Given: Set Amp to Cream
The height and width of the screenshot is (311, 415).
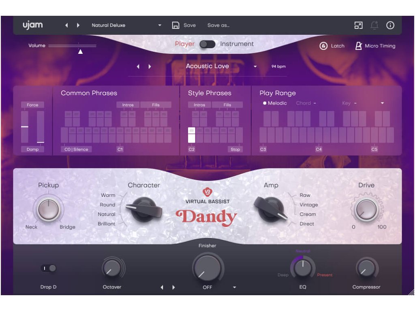Looking at the screenshot, I should coord(308,214).
